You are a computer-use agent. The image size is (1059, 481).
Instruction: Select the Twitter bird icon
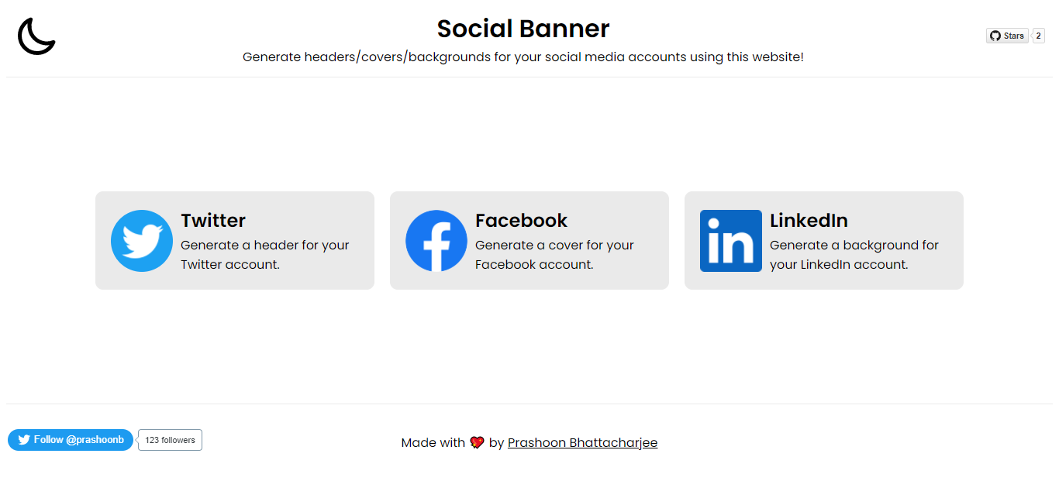[142, 240]
